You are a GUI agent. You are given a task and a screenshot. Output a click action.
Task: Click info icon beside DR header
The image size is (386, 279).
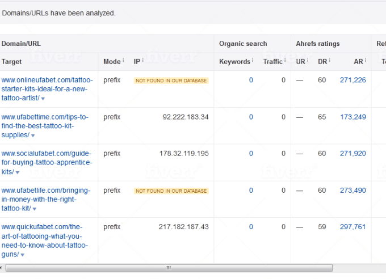pyautogui.click(x=329, y=60)
